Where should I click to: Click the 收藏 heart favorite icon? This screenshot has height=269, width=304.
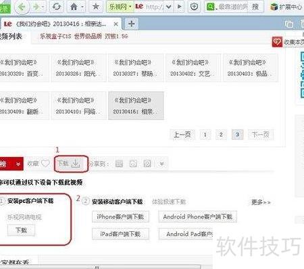[45, 164]
